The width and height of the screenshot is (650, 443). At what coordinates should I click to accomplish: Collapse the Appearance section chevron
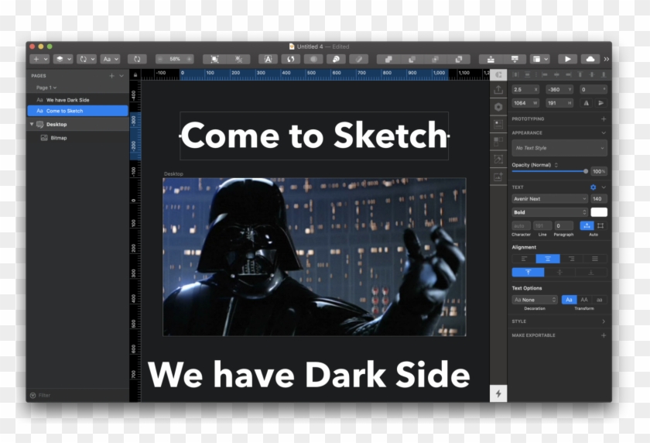coord(604,133)
